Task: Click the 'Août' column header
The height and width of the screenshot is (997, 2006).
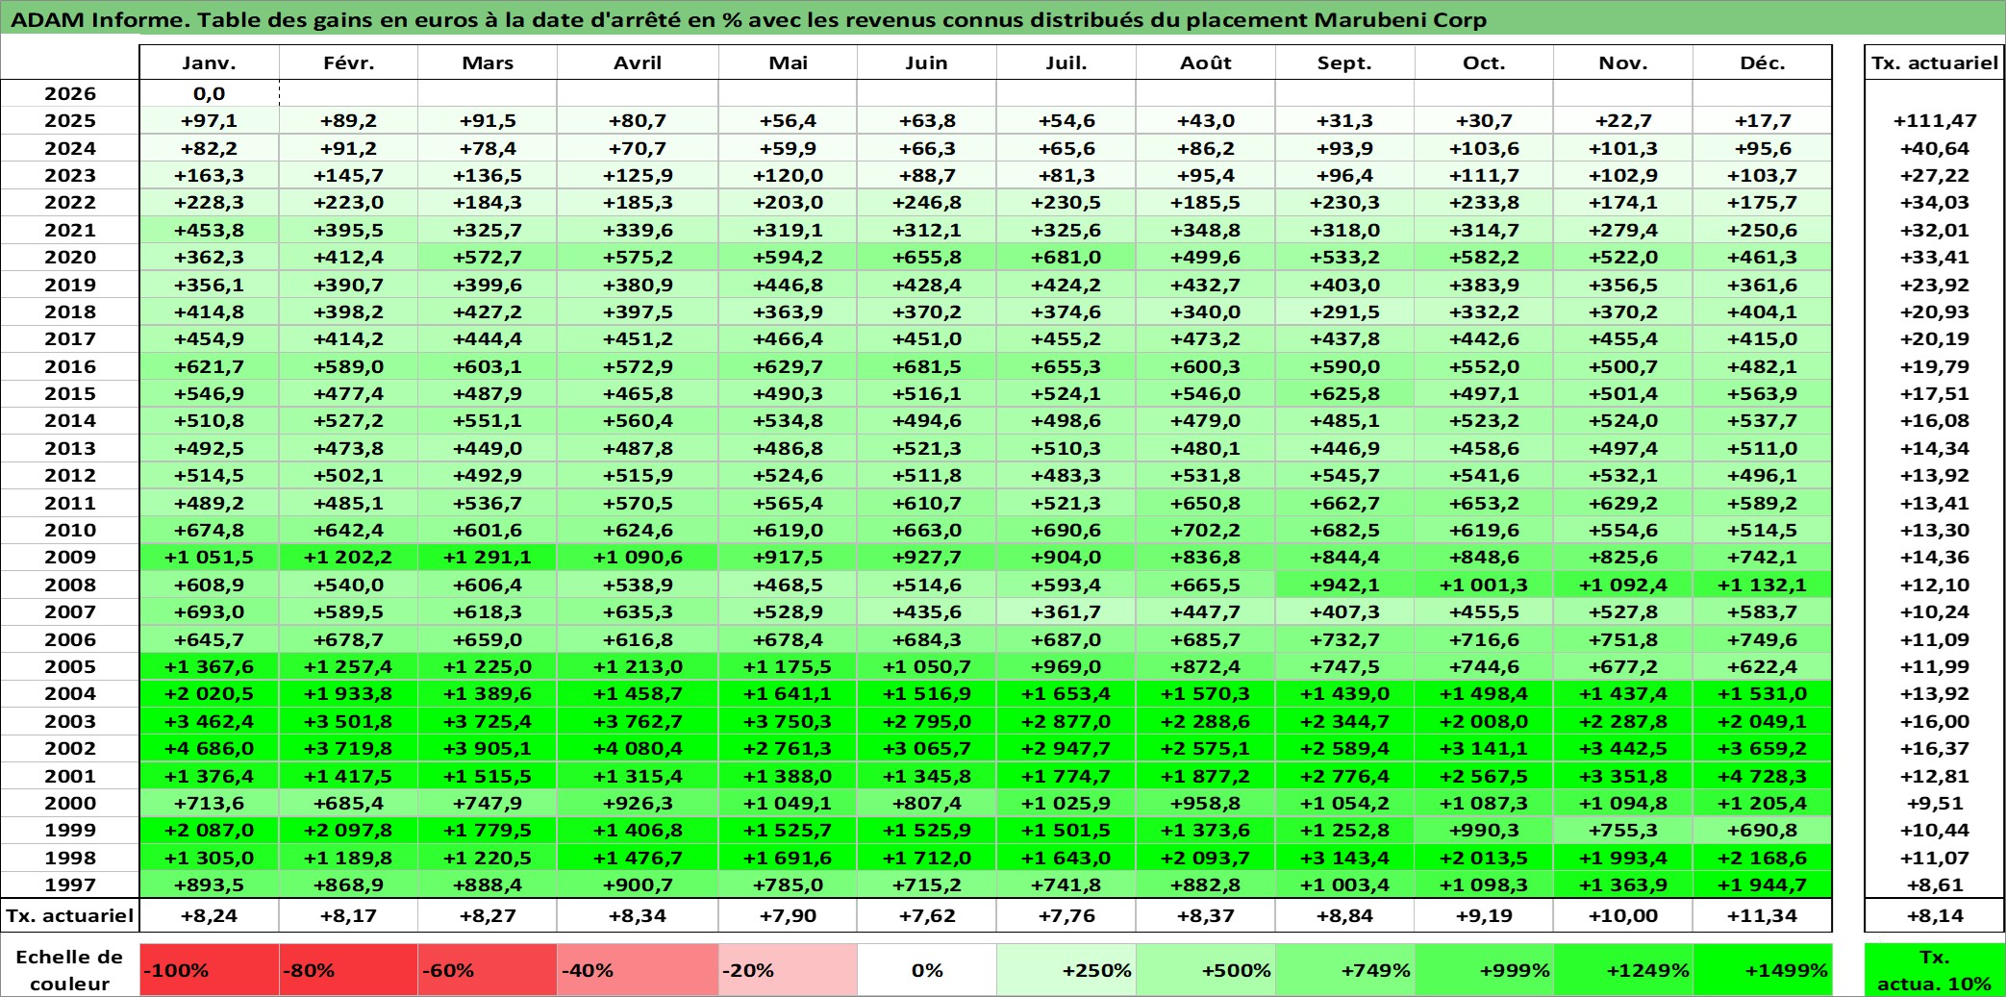Action: (x=1206, y=62)
